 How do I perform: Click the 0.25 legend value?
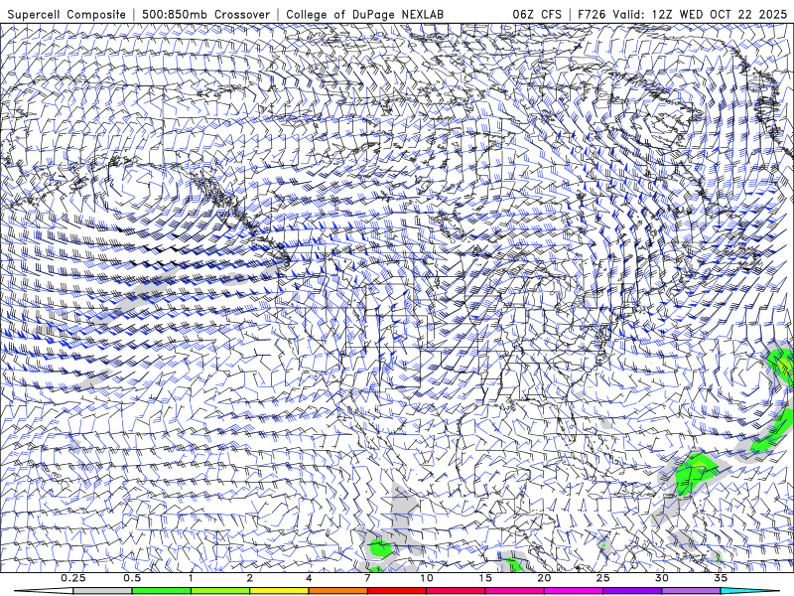73,578
